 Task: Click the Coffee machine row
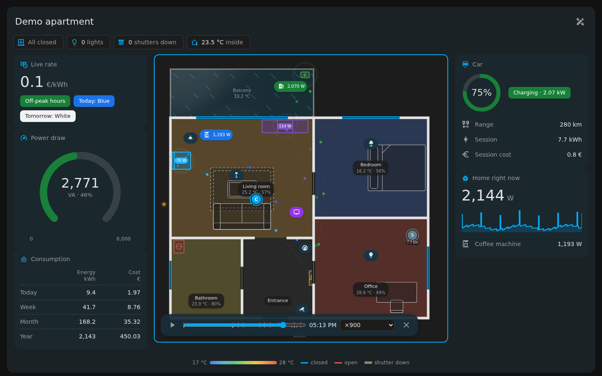coord(522,244)
